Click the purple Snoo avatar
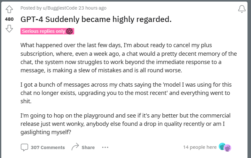Viewport: 251px width, 158px height. pyautogui.click(x=227, y=148)
